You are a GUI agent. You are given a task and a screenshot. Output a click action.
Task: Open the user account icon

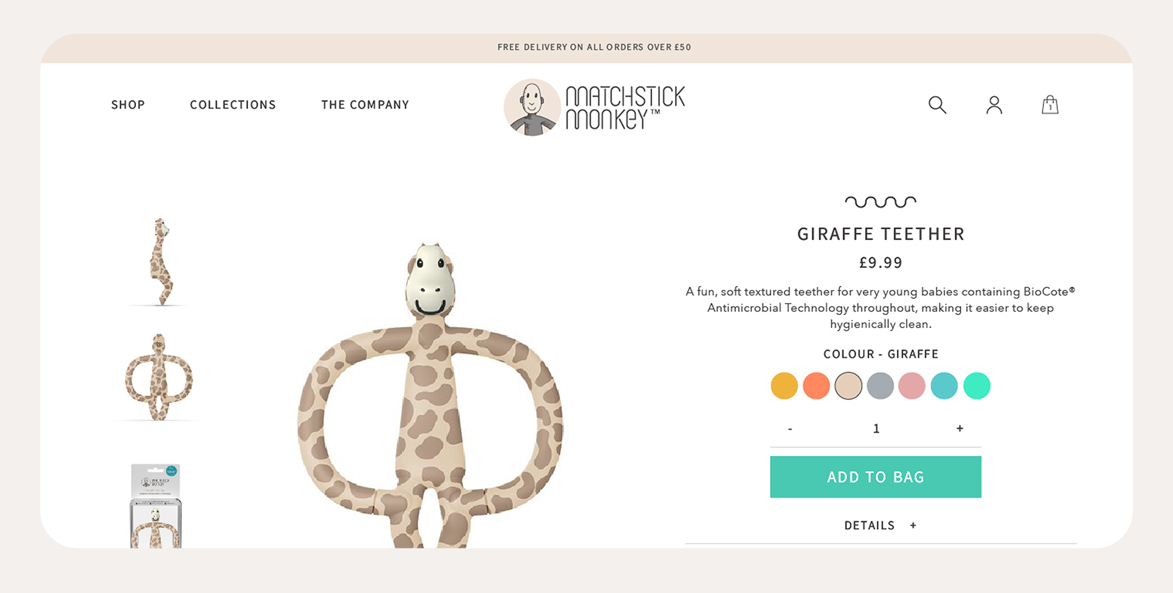[x=994, y=105]
